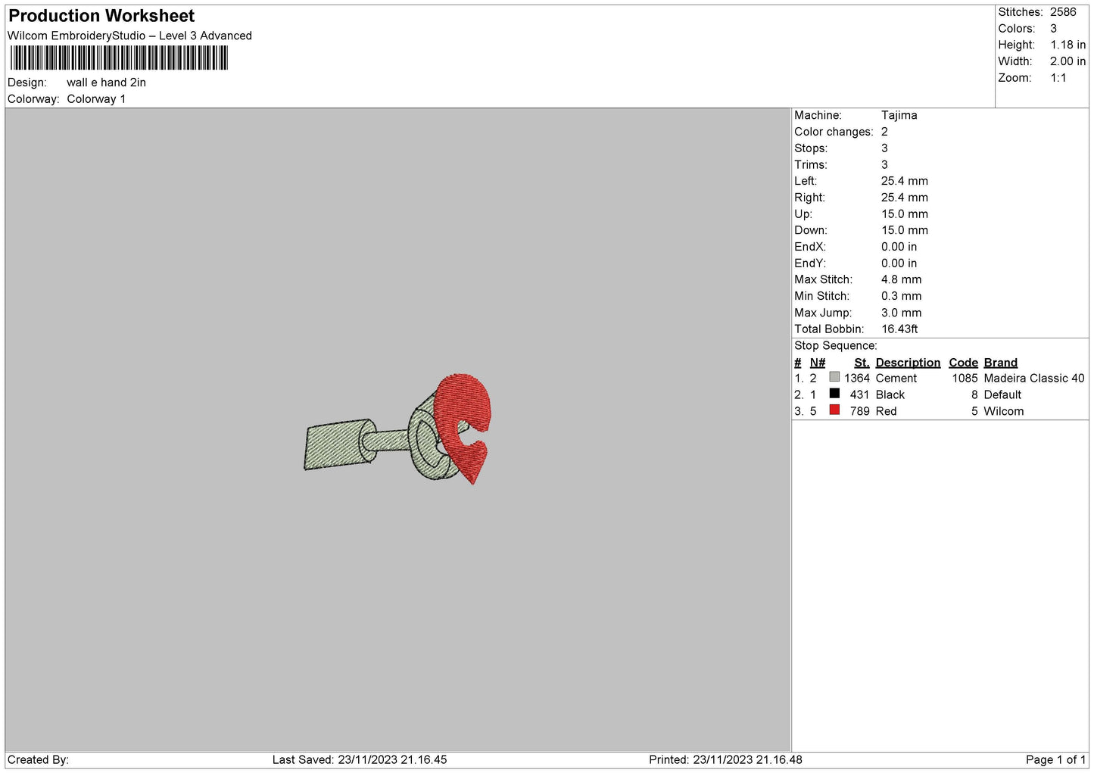1094x773 pixels.
Task: Click the 'Trims:' label
Action: pyautogui.click(x=811, y=165)
